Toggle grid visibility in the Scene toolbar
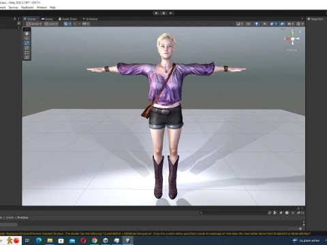This screenshot has height=245, width=327. pos(66,24)
